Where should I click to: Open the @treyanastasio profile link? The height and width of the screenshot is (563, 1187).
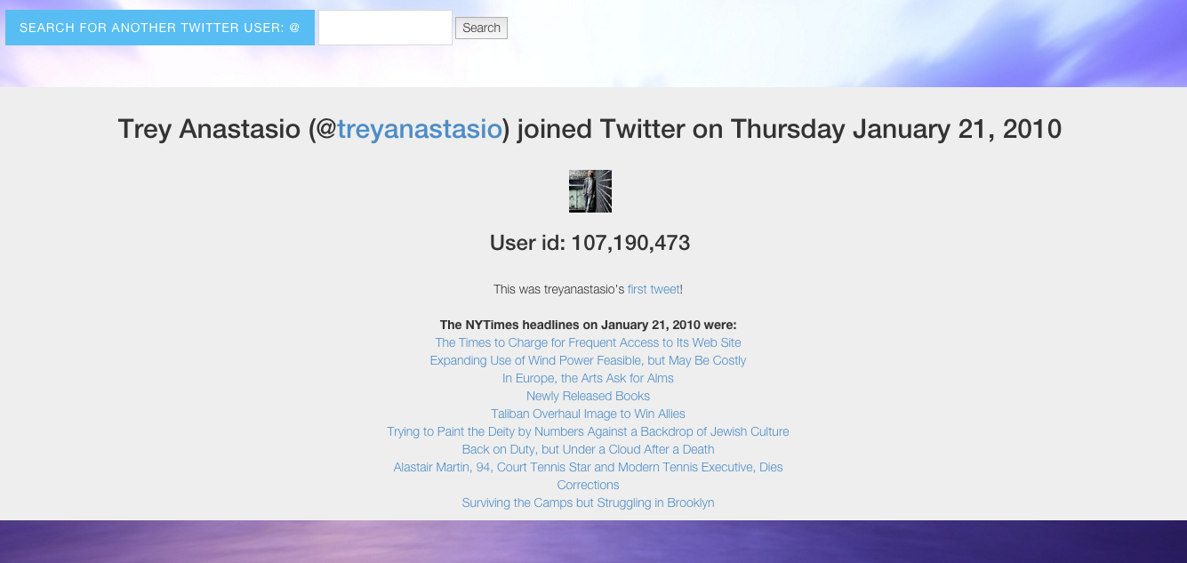tap(419, 129)
